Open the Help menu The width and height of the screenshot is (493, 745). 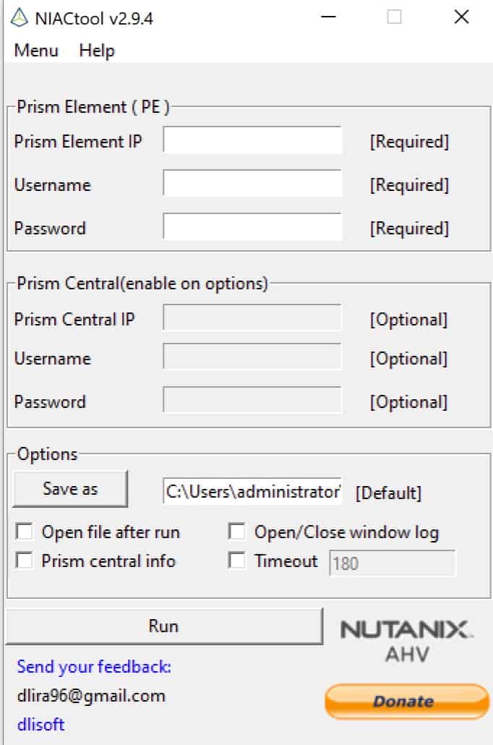click(x=97, y=51)
